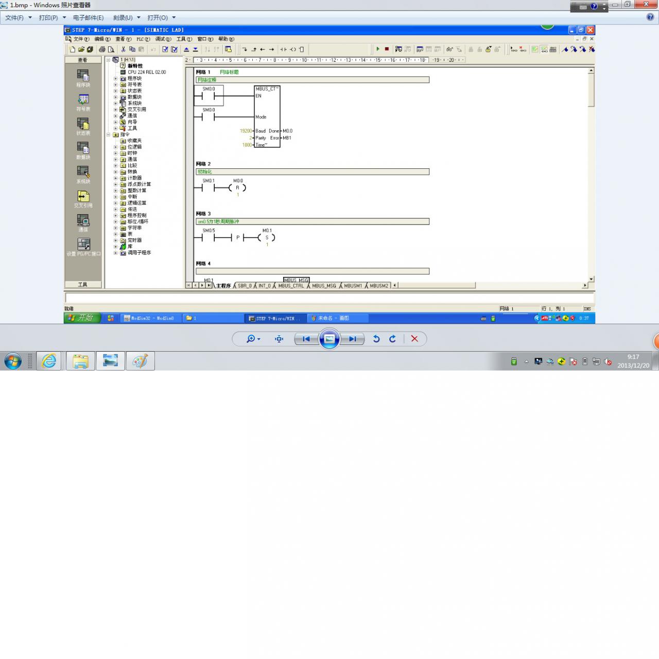Rotate the image clockwise

[x=393, y=339]
